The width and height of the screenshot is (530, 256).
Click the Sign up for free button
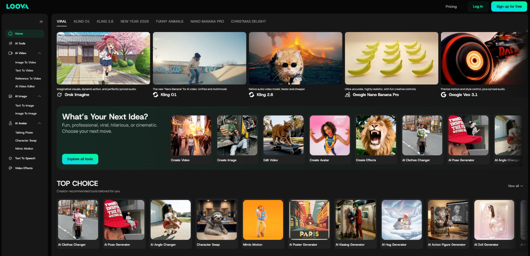tap(509, 7)
